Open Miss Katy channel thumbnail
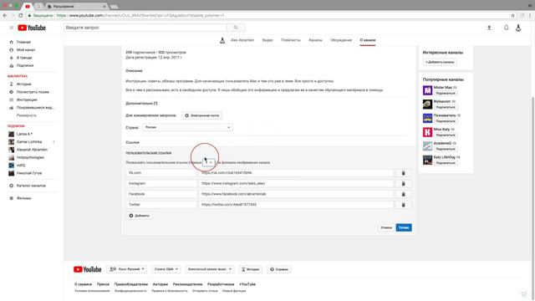 pos(427,132)
